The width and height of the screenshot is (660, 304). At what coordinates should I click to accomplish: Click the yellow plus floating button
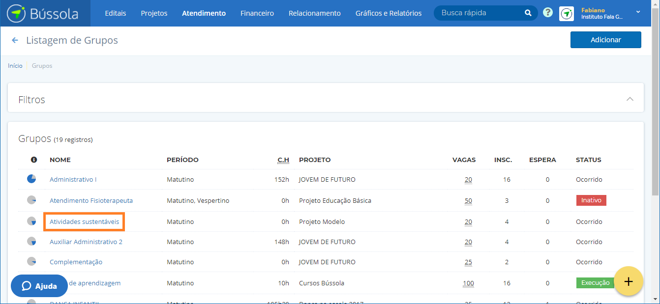pyautogui.click(x=629, y=281)
